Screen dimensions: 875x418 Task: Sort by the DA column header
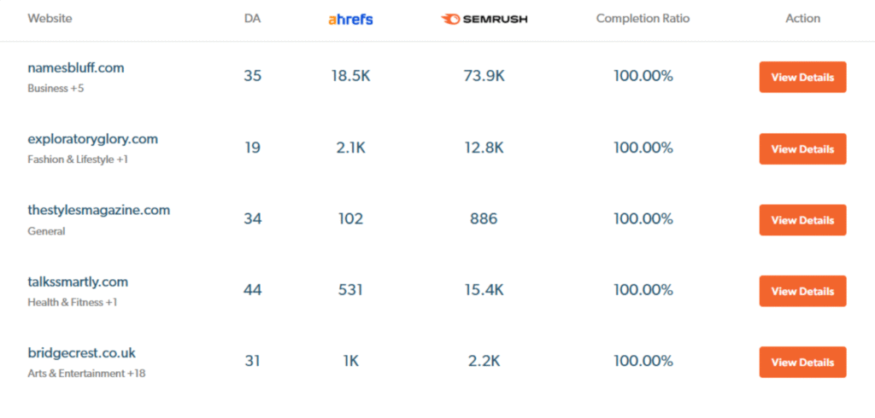tap(252, 19)
